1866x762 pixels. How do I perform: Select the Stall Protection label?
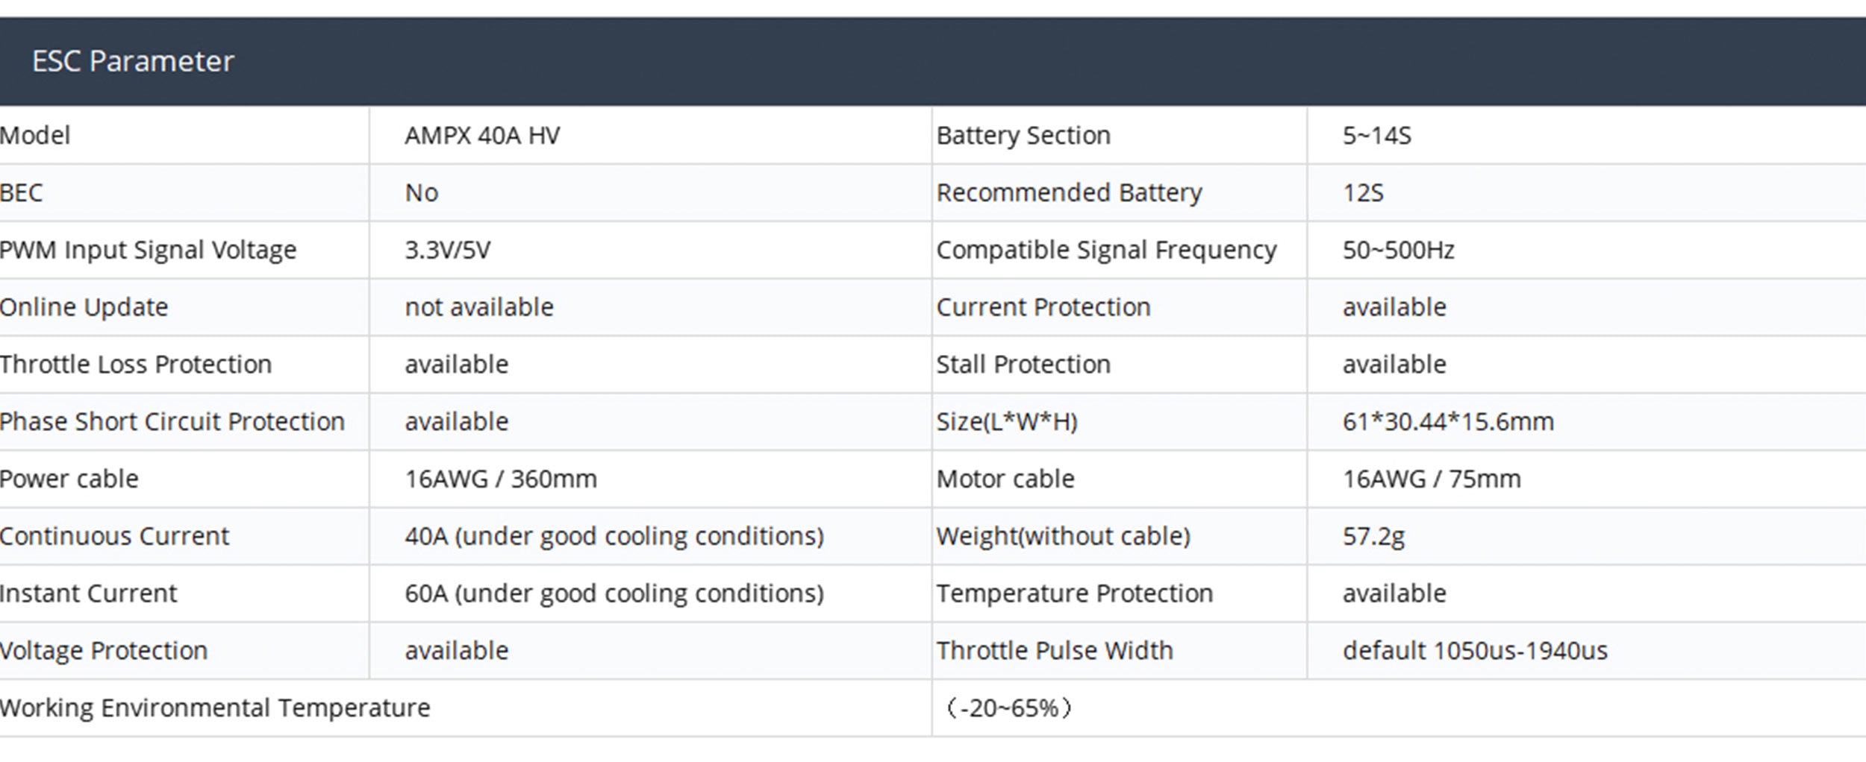coord(1023,365)
